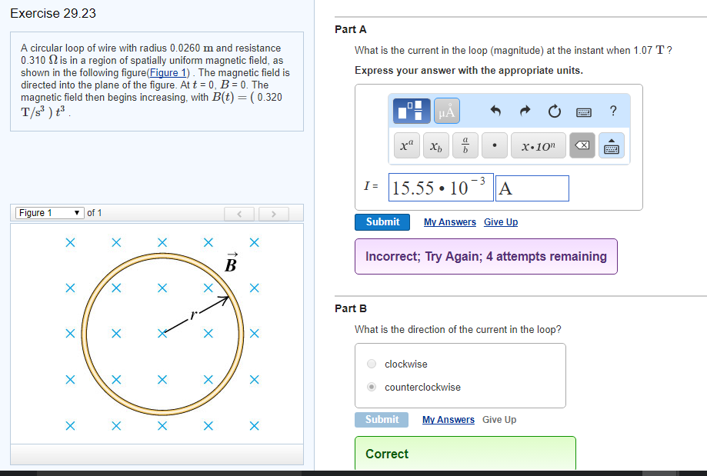Click Submit for Part A
The width and height of the screenshot is (707, 476).
pos(382,221)
